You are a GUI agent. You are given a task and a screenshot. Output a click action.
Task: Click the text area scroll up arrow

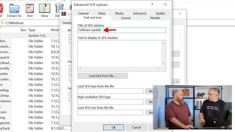(163, 43)
